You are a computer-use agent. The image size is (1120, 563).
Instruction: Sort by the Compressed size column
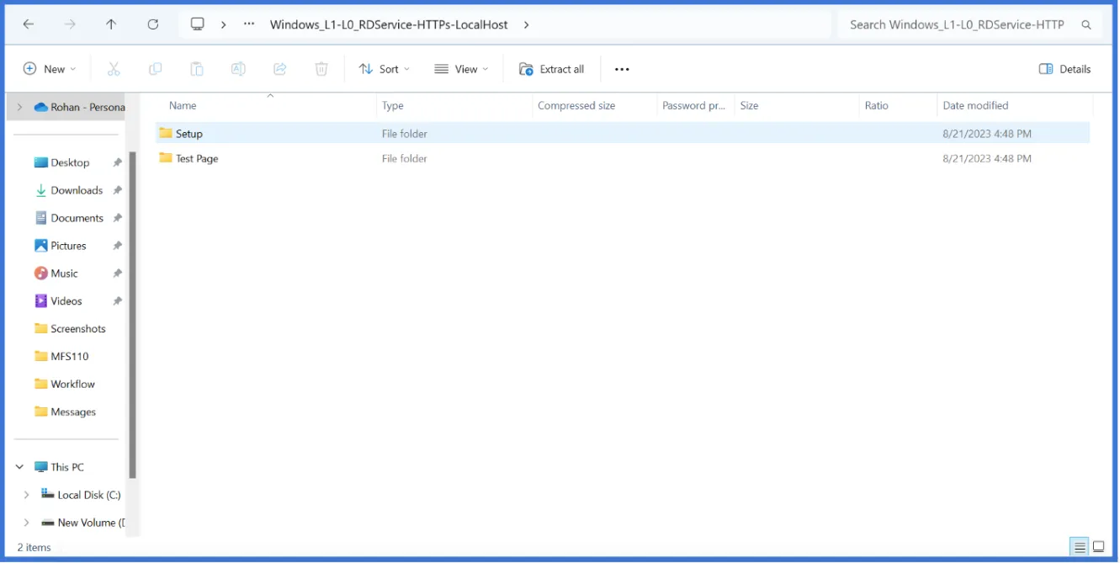click(576, 105)
